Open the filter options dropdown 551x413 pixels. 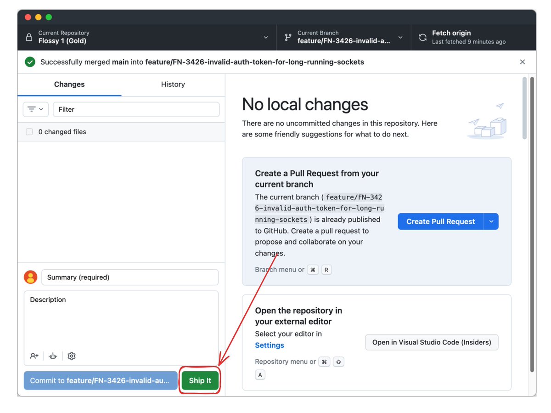pos(36,109)
